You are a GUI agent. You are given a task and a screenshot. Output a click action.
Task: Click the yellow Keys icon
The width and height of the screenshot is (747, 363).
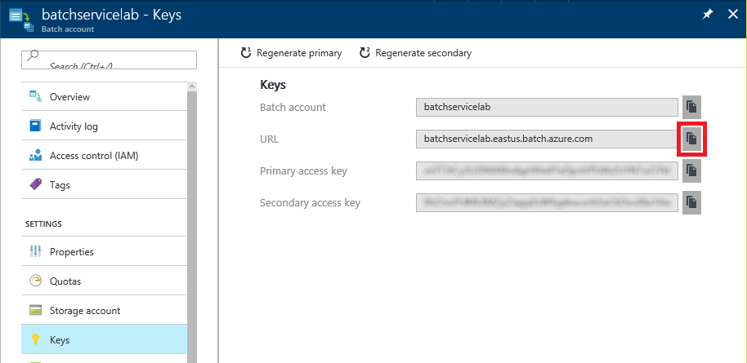pyautogui.click(x=35, y=339)
